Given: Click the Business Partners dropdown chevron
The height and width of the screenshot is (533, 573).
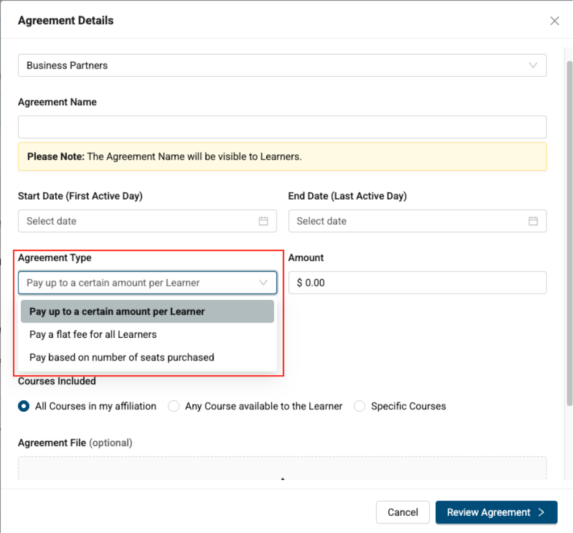Looking at the screenshot, I should pos(533,65).
